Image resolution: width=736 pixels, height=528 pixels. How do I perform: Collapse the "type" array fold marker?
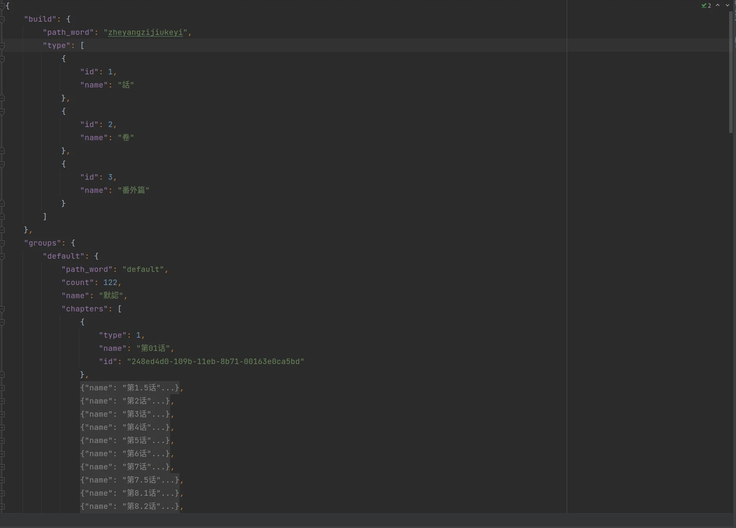[2, 46]
